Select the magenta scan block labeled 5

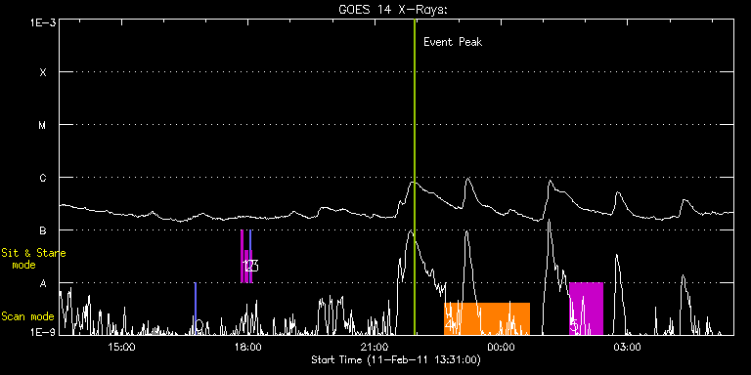[587, 309]
